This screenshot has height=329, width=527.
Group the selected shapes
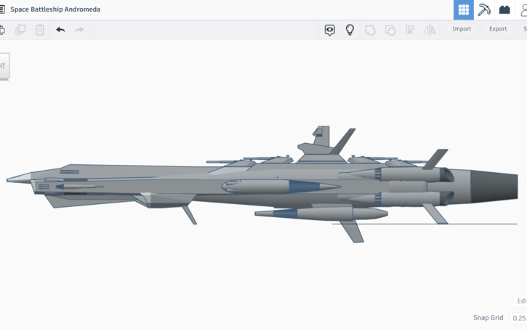pos(370,31)
